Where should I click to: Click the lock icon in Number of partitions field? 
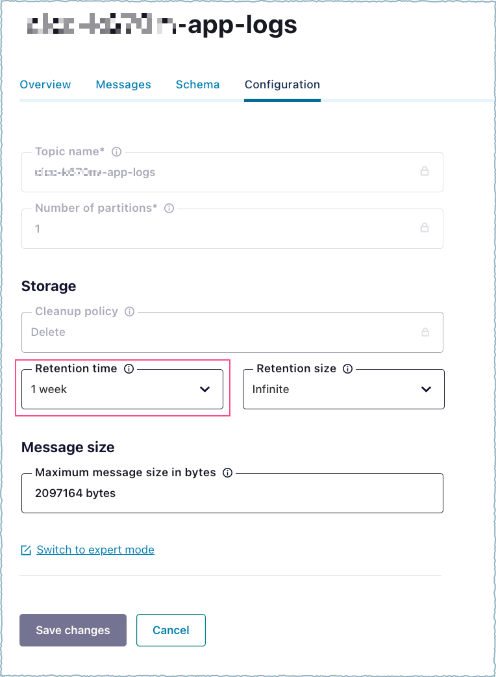click(425, 228)
